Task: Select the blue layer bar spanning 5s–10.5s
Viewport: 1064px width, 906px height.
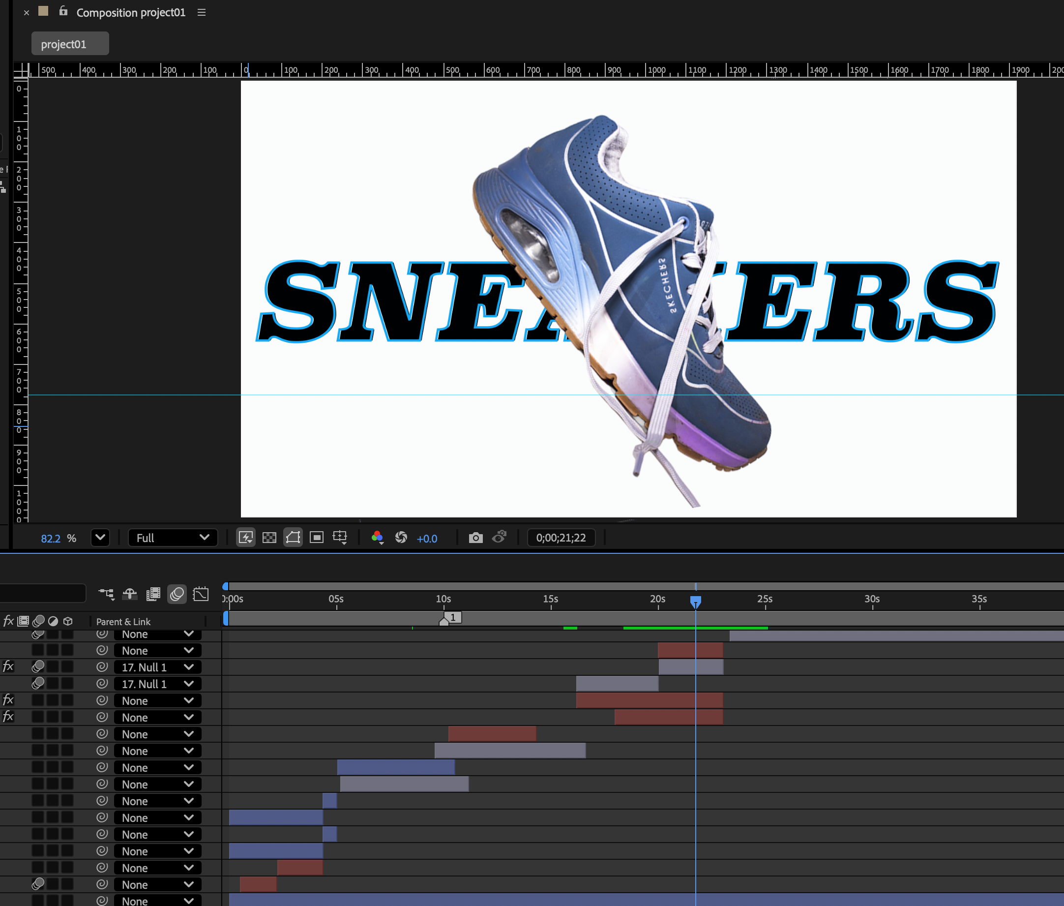Action: 396,767
